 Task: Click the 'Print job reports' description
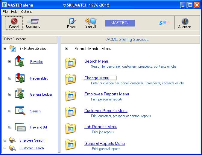[x=103, y=132]
